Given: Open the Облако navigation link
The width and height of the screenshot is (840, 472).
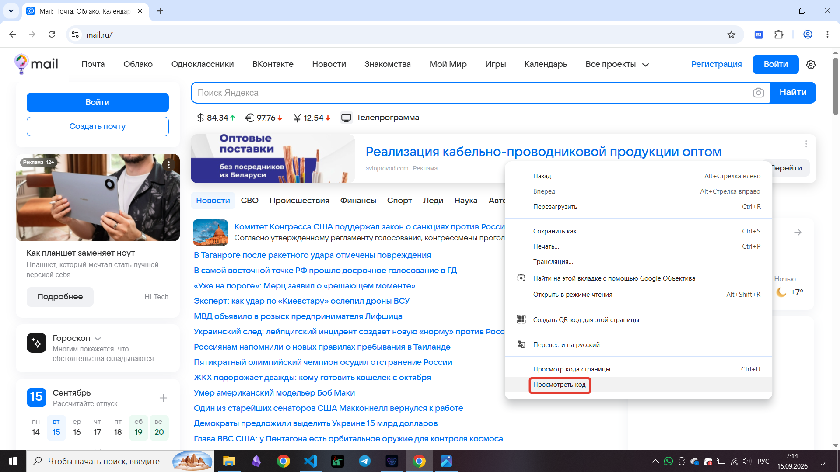Looking at the screenshot, I should tap(138, 64).
